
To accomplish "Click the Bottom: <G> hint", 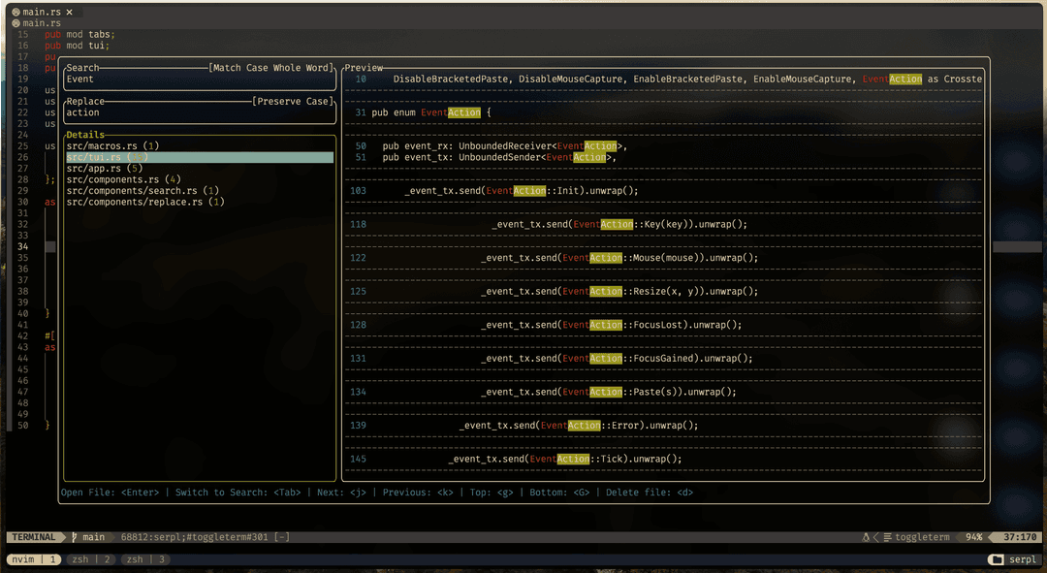I will tap(559, 493).
